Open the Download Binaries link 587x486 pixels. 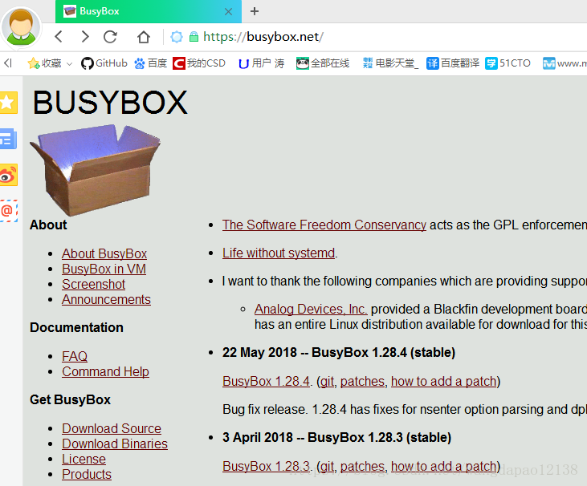(115, 443)
